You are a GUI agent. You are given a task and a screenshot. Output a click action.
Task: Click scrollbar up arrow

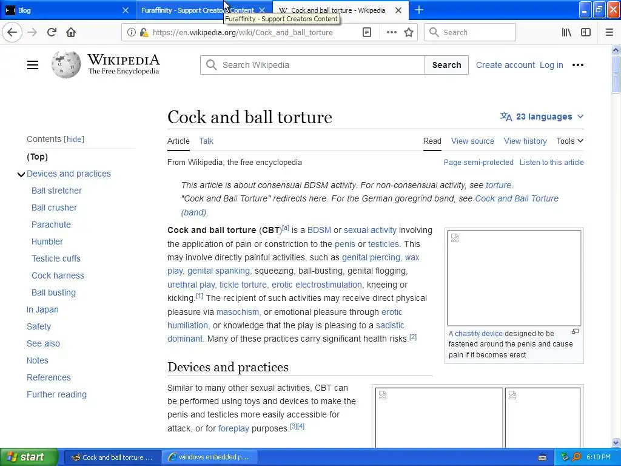616,50
